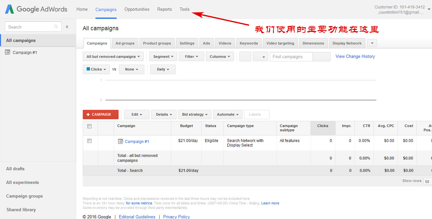Click the Find campaigns input field

(x=291, y=57)
